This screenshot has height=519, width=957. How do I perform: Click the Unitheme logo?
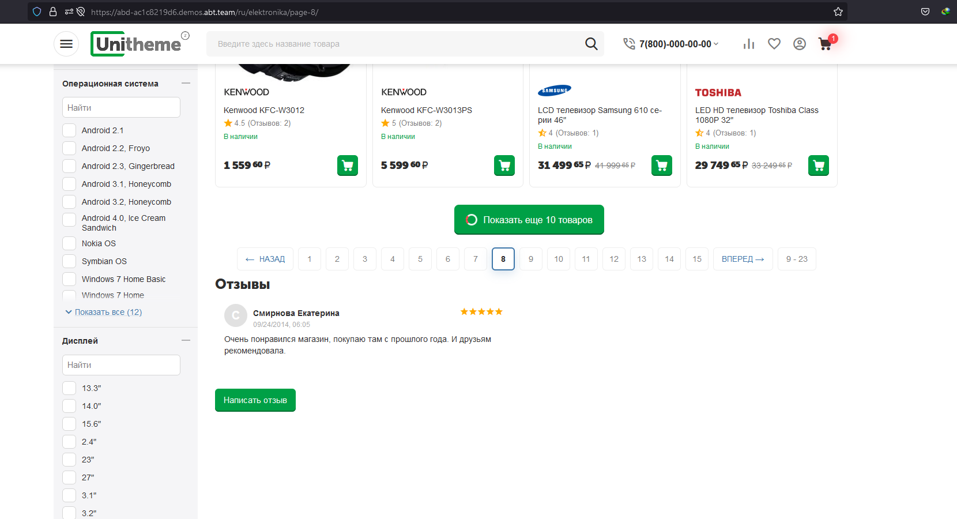(x=136, y=44)
